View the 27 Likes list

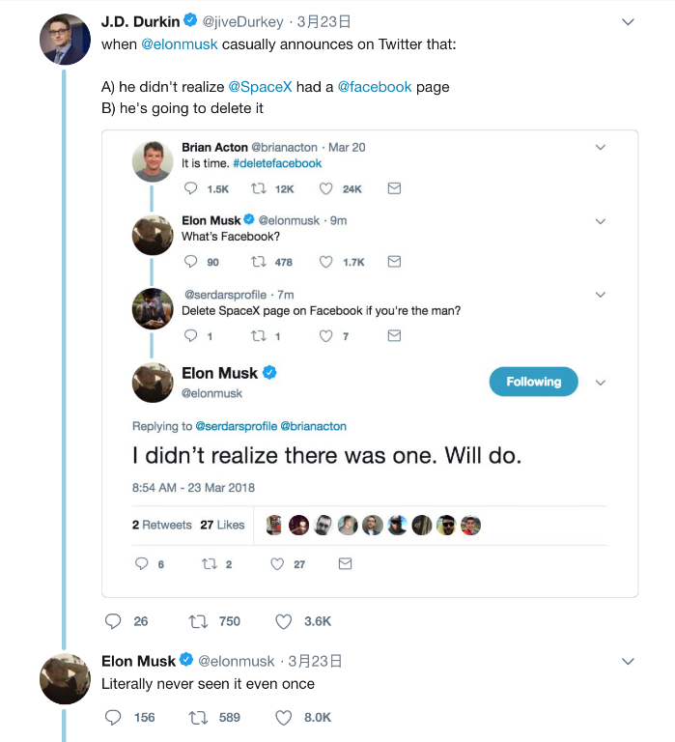pyautogui.click(x=222, y=525)
